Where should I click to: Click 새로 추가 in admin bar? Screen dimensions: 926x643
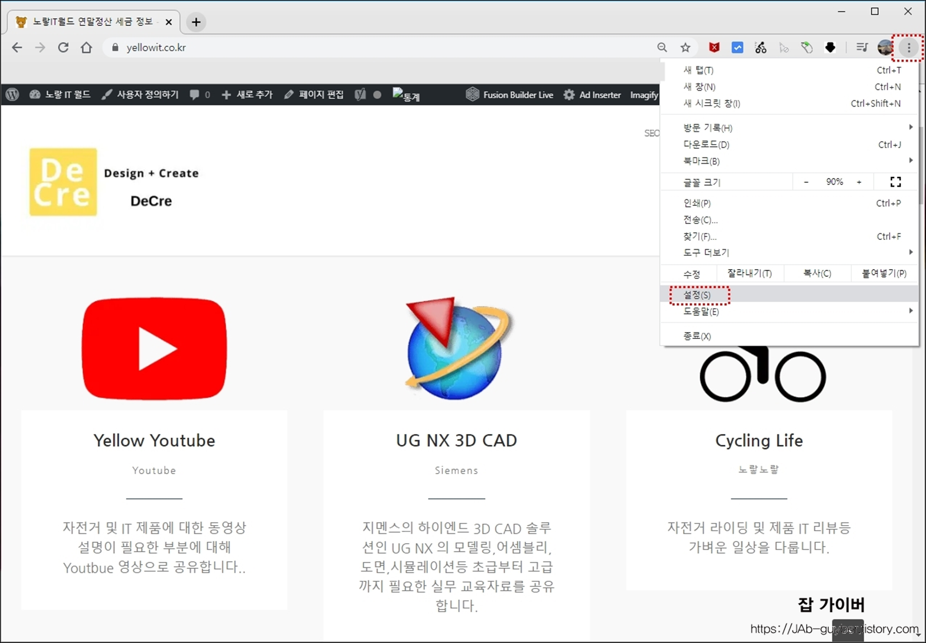[x=247, y=95]
